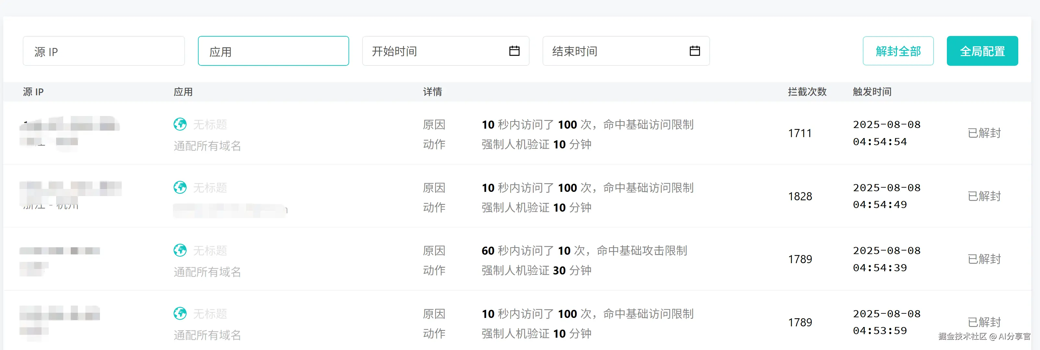Click the calendar icon in 开始时间 field
1040x350 pixels.
point(514,51)
